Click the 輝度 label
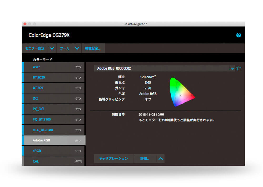The image size is (263, 187). click(x=121, y=77)
